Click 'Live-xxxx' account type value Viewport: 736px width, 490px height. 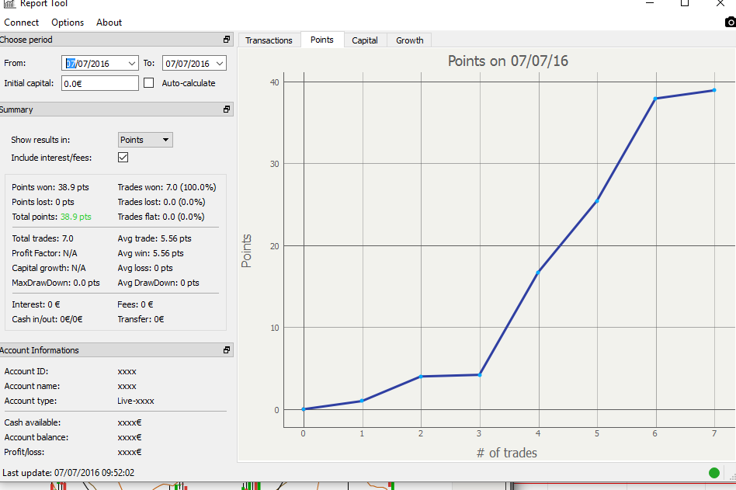[x=136, y=401]
